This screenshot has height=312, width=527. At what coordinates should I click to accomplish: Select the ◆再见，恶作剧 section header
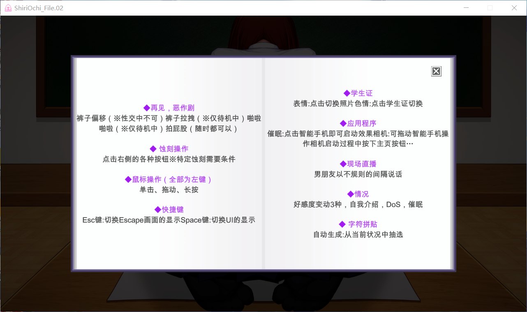169,108
